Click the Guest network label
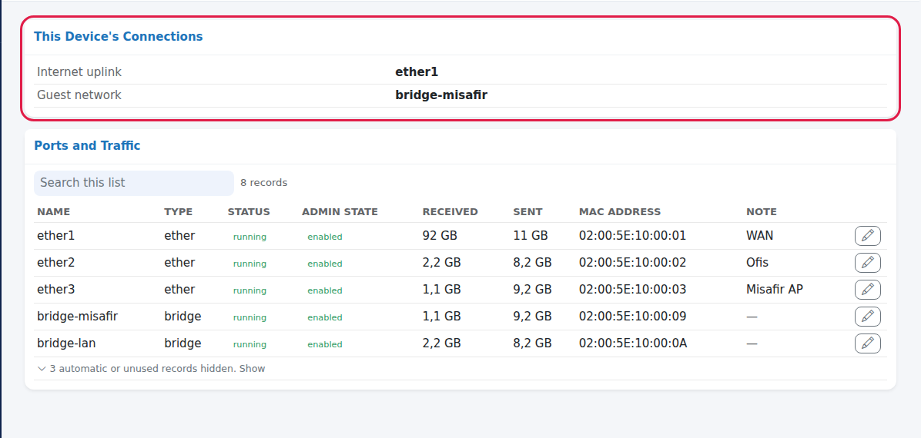 click(x=79, y=95)
